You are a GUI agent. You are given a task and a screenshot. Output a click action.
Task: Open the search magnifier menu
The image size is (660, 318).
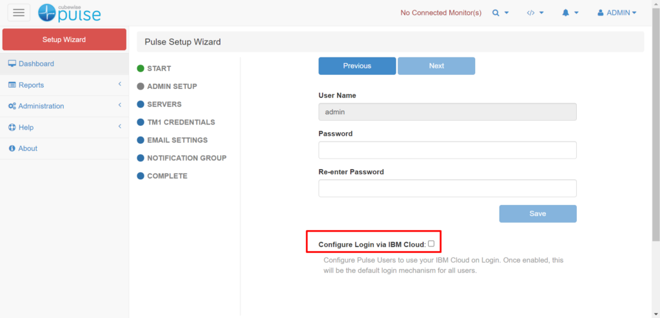click(500, 13)
